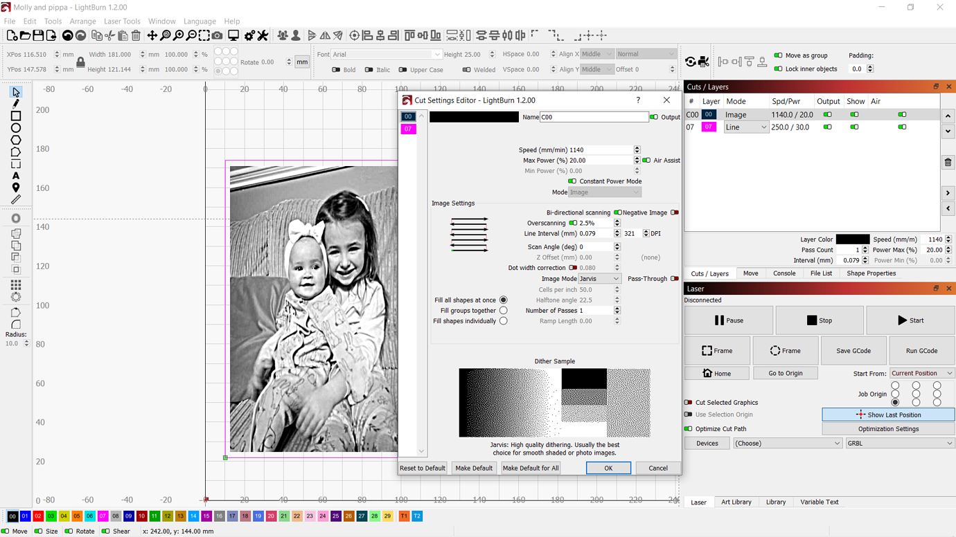Expand the Start From dropdown

tap(921, 373)
